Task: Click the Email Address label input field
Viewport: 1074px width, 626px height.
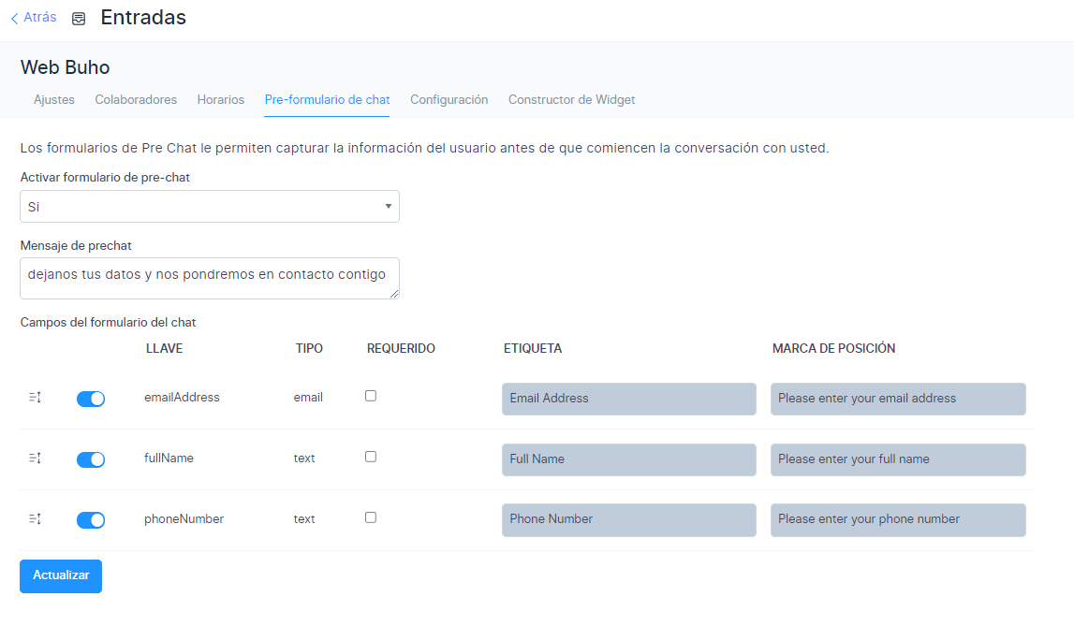Action: pyautogui.click(x=628, y=399)
